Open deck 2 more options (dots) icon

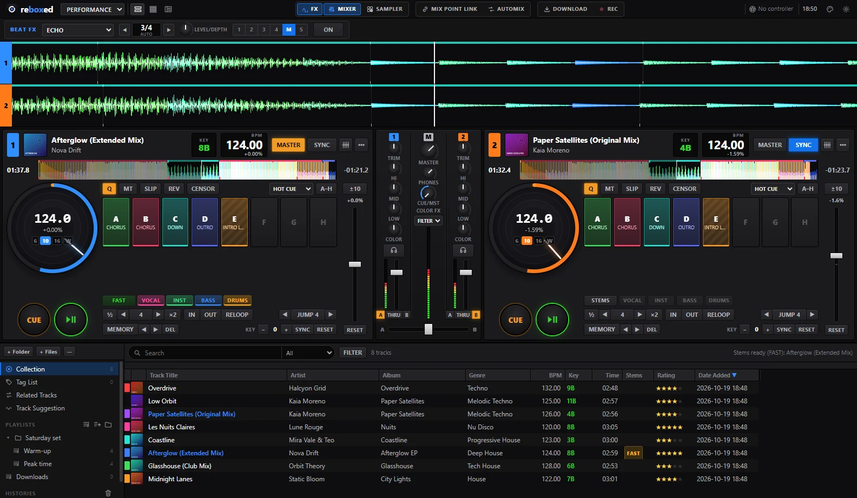[842, 145]
